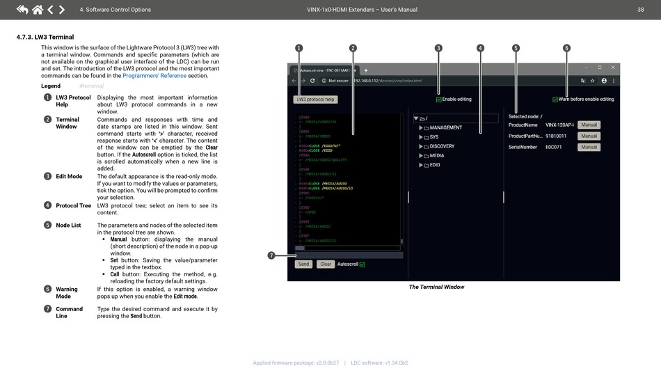The width and height of the screenshot is (661, 371).
Task: Click the translate icon in address bar
Action: pos(583,81)
